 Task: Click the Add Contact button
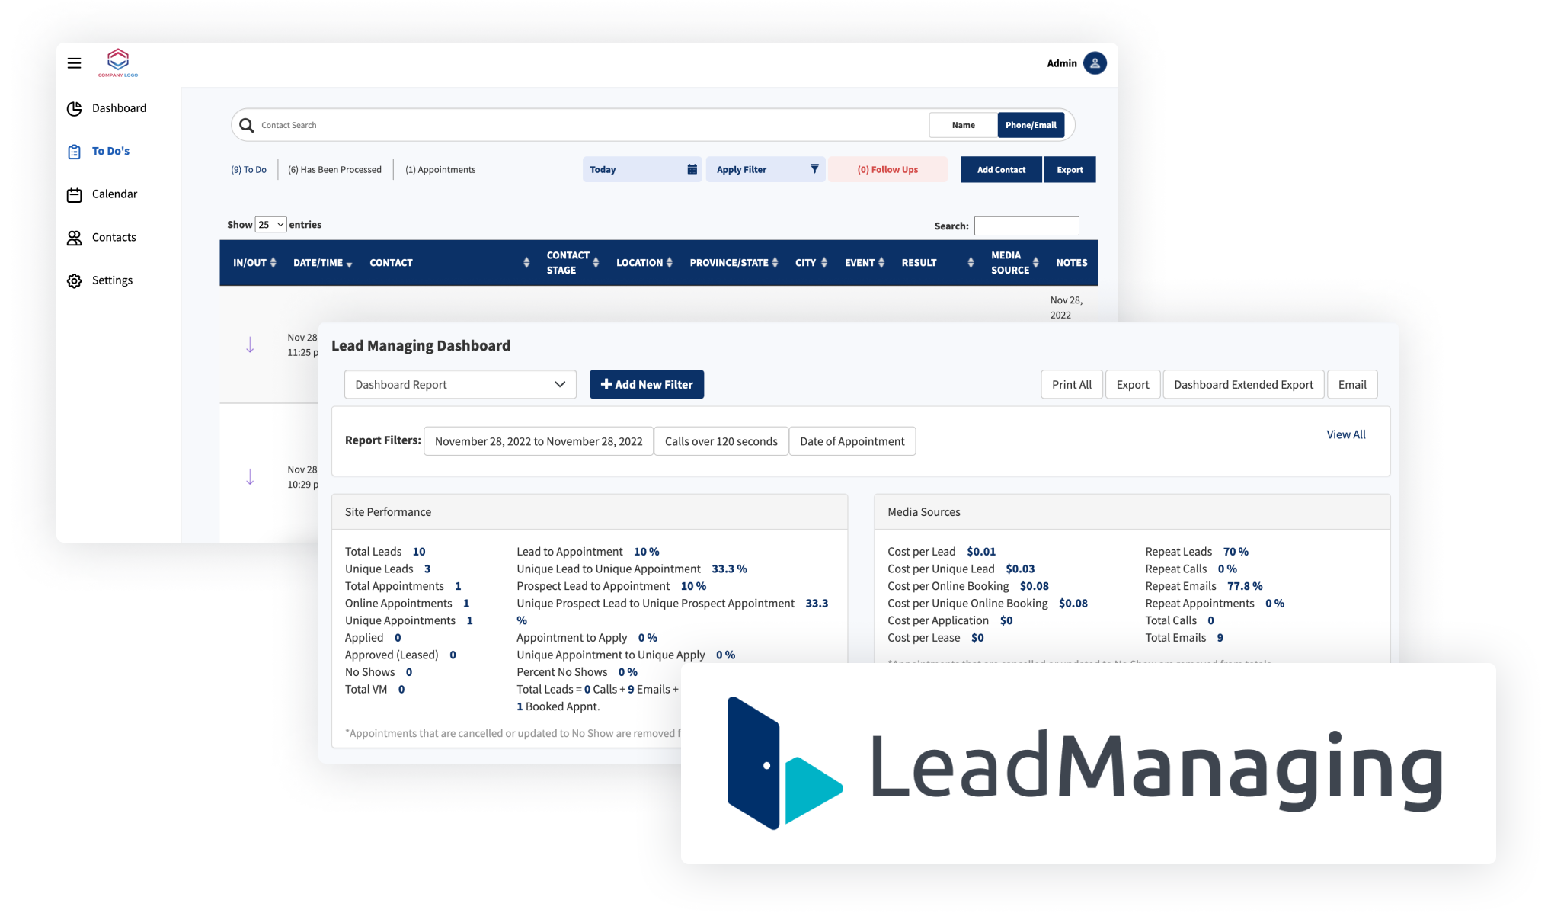[1001, 169]
